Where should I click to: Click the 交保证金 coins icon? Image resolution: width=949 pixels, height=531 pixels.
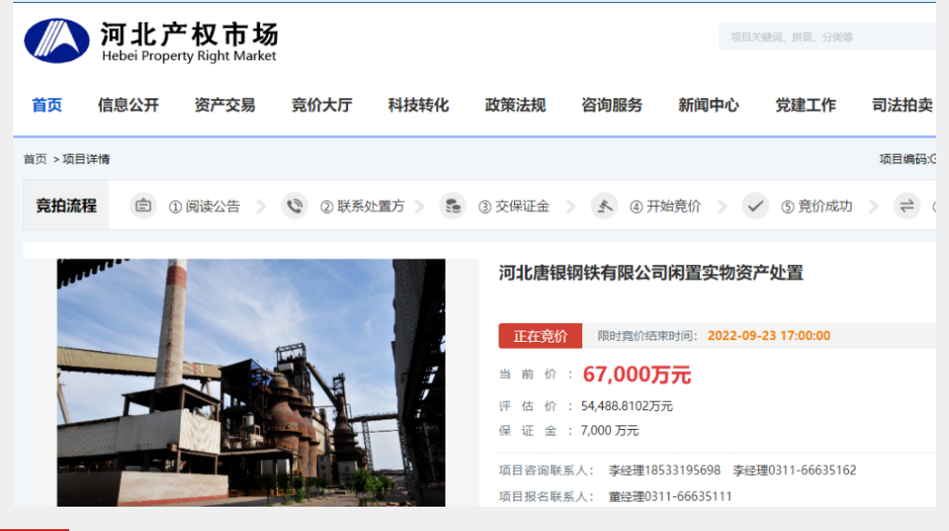click(x=453, y=206)
